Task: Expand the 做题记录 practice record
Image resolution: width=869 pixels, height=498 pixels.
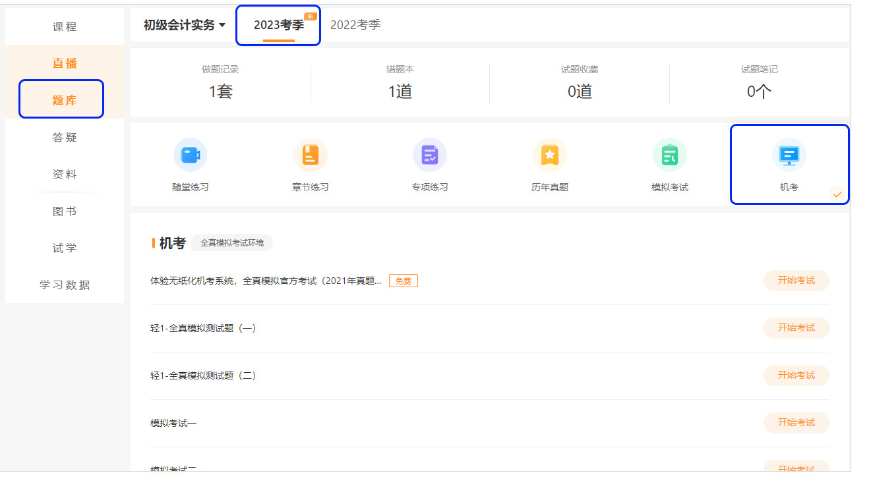Action: [x=221, y=82]
